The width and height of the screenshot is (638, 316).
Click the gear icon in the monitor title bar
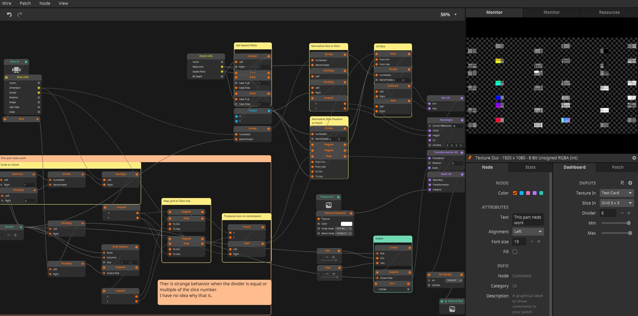click(634, 158)
